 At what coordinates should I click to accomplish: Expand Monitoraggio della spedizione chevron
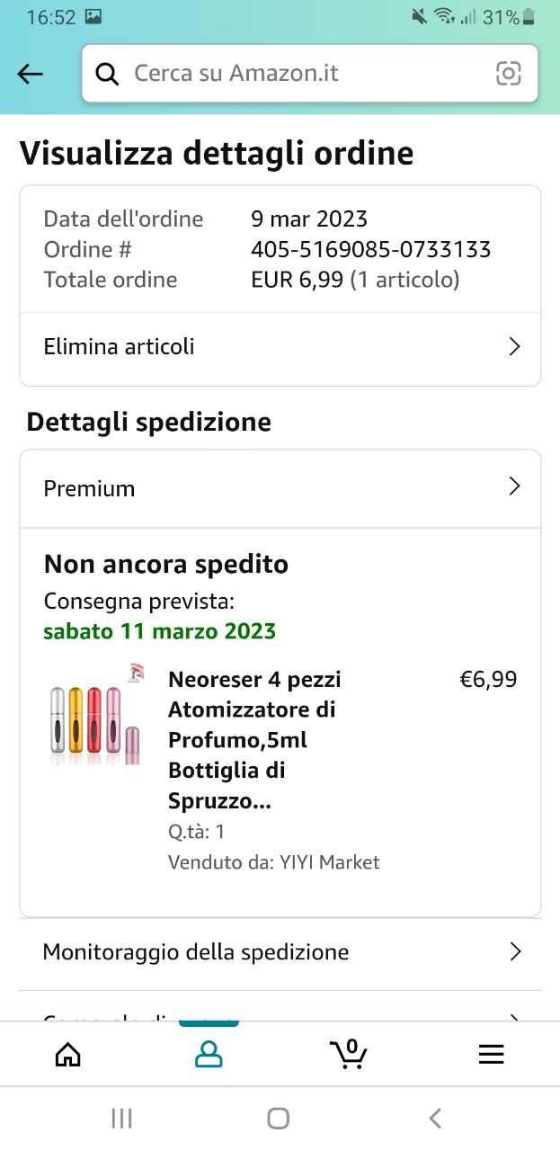click(x=515, y=952)
